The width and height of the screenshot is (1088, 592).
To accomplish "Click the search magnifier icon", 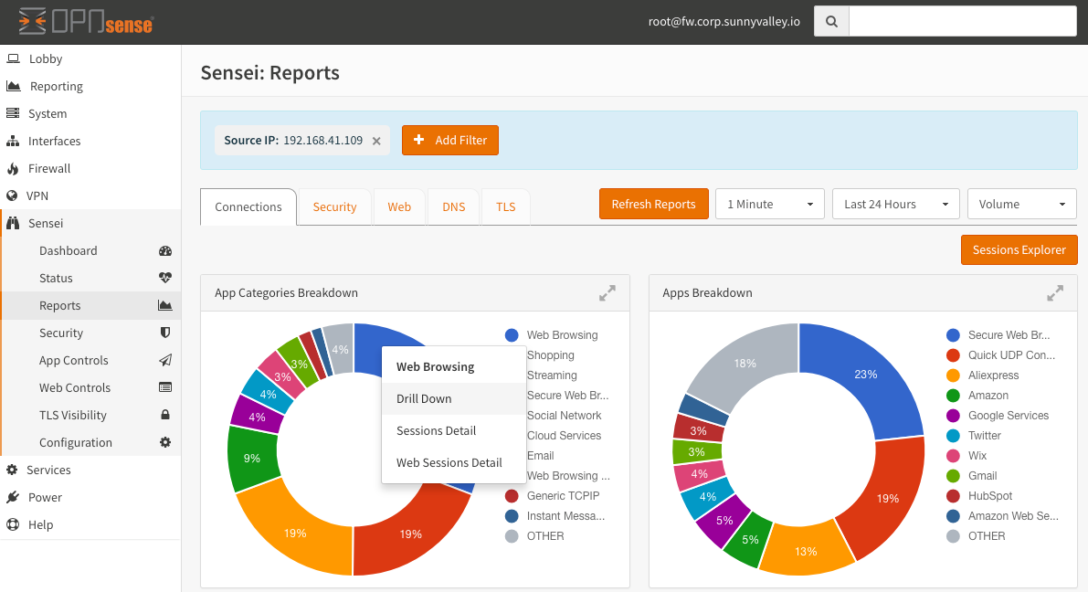I will click(x=831, y=22).
